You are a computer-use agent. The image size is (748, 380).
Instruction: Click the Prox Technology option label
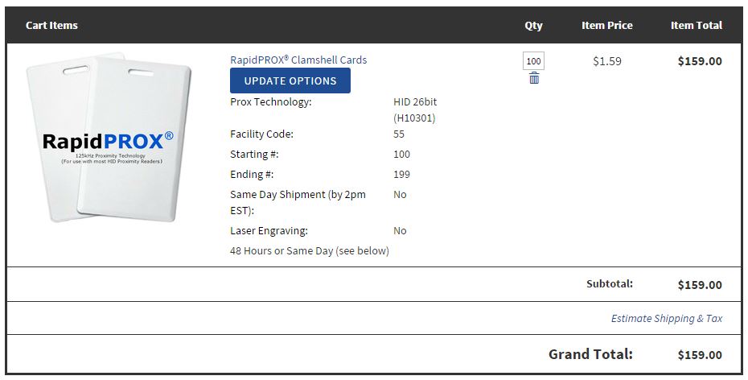click(270, 102)
